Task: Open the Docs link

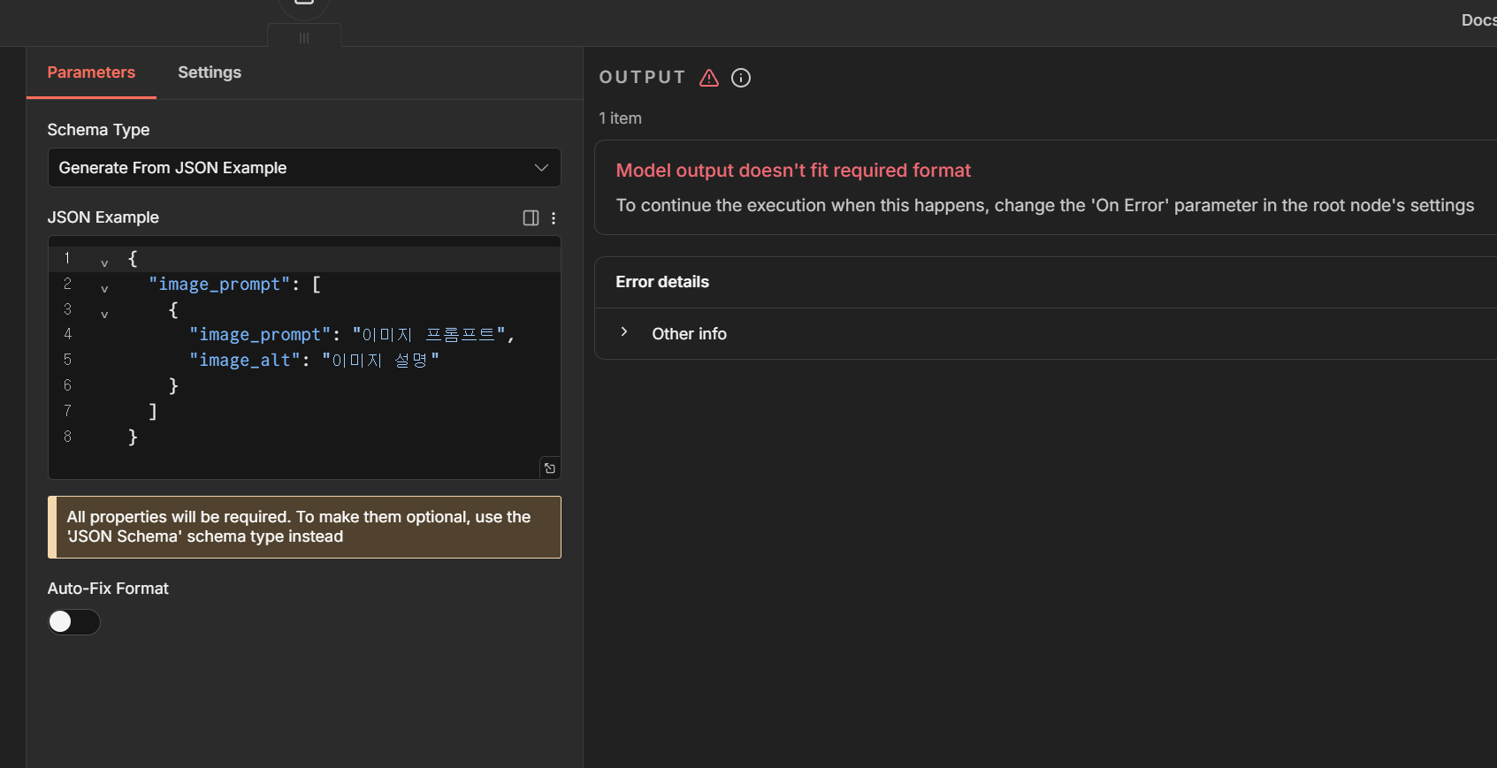Action: (1478, 20)
